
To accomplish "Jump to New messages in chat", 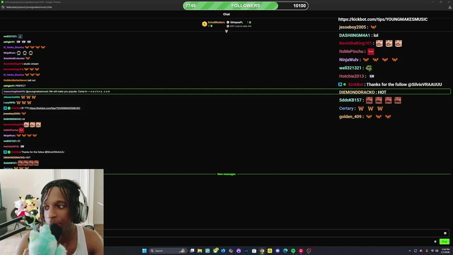I will tap(226, 174).
